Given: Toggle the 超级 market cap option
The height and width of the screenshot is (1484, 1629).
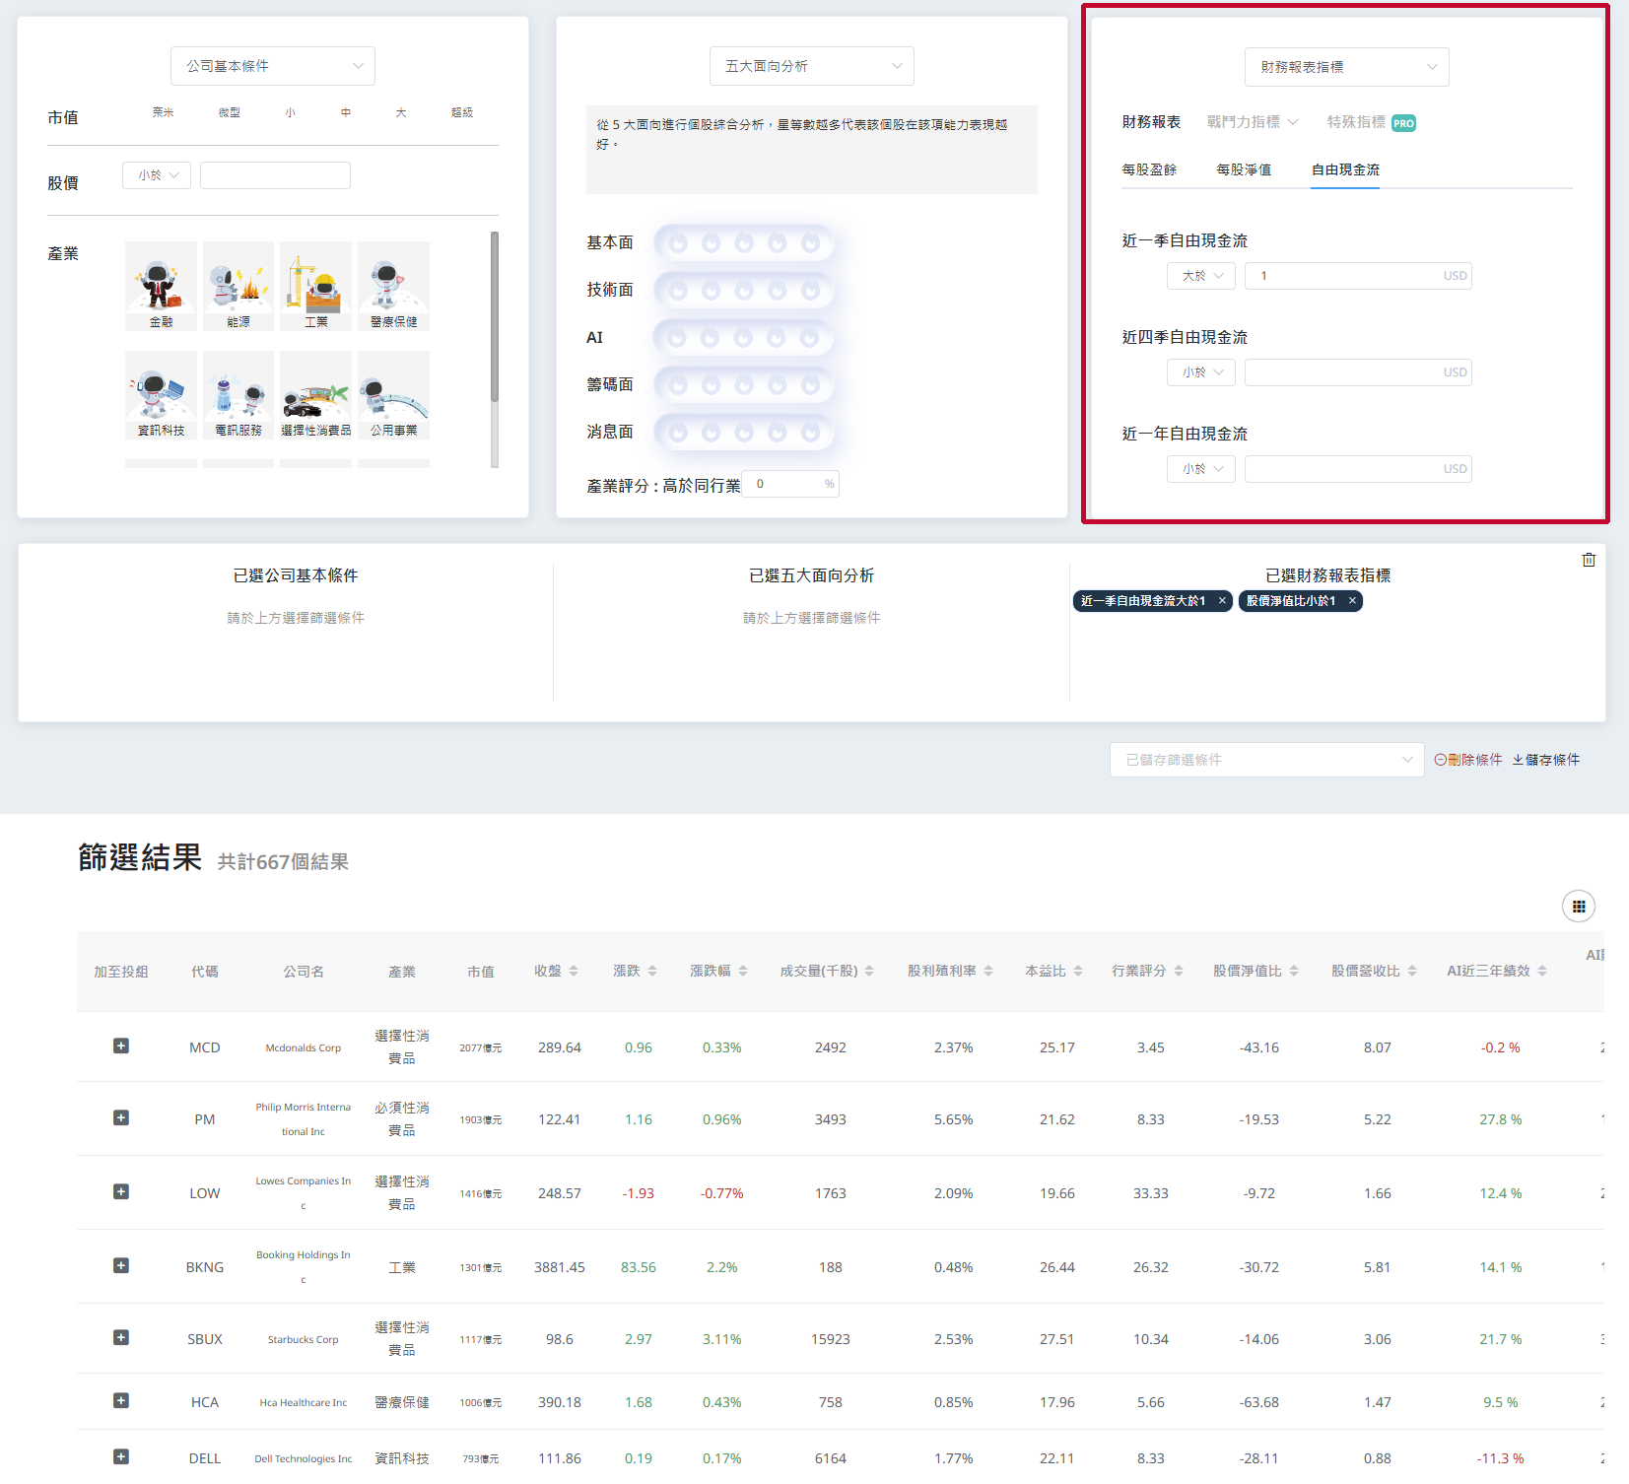Looking at the screenshot, I should pyautogui.click(x=462, y=112).
